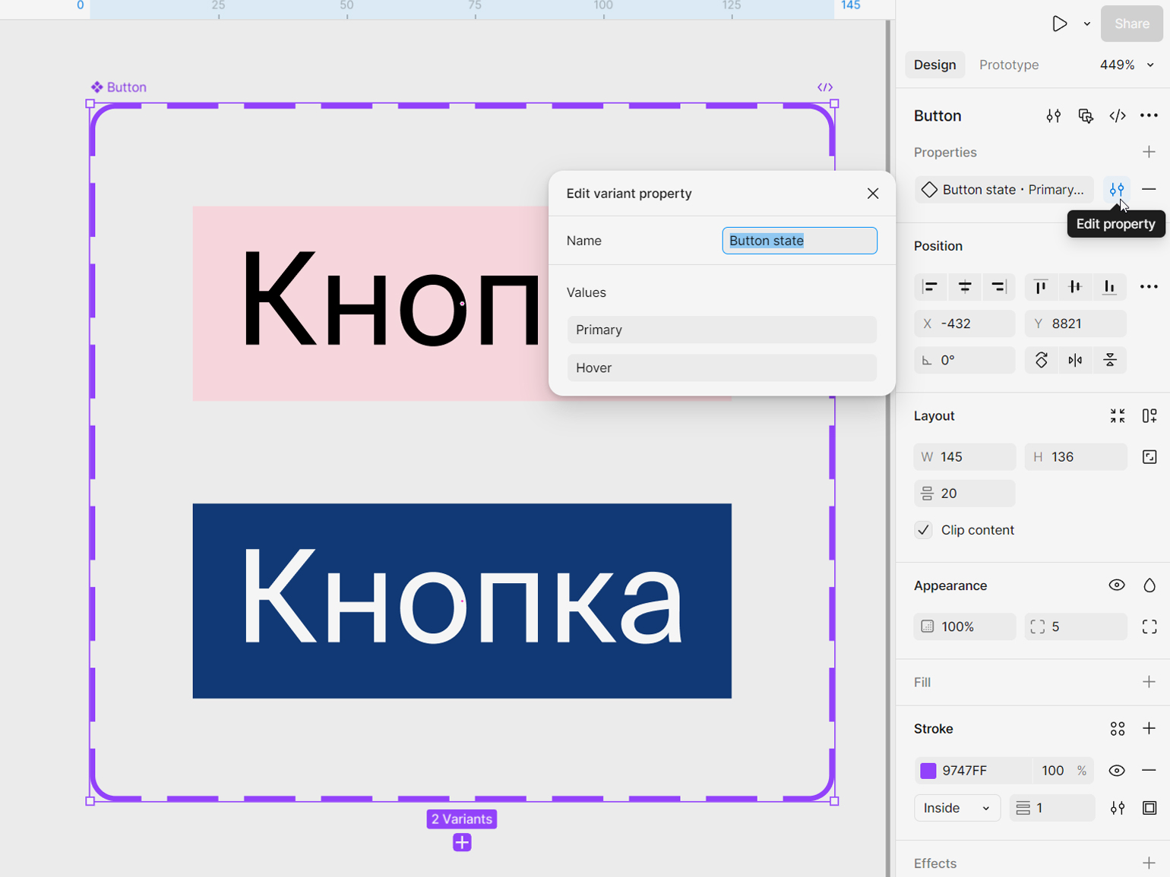The image size is (1170, 877).
Task: Click the Share button
Action: click(x=1131, y=24)
